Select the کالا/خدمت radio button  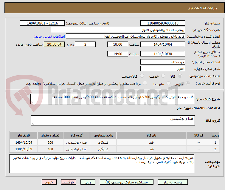coord(142,76)
